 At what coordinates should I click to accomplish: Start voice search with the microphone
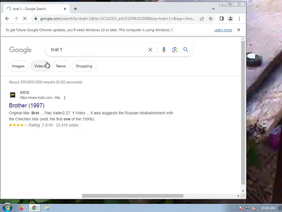click(x=164, y=50)
